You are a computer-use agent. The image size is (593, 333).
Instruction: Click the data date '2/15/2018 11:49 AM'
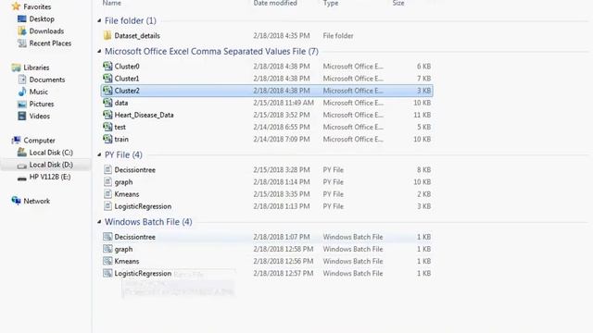tap(284, 103)
